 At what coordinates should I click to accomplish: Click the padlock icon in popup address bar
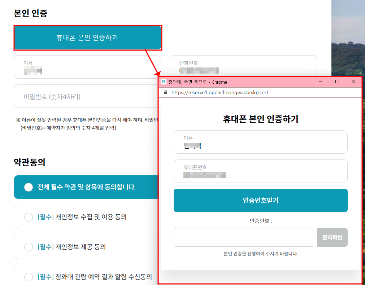[165, 92]
